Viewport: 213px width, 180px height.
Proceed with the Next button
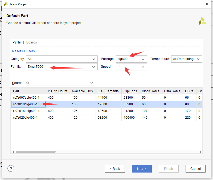pos(142,169)
